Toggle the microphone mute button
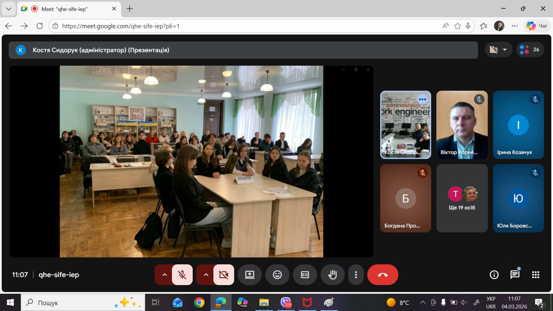 (x=182, y=275)
